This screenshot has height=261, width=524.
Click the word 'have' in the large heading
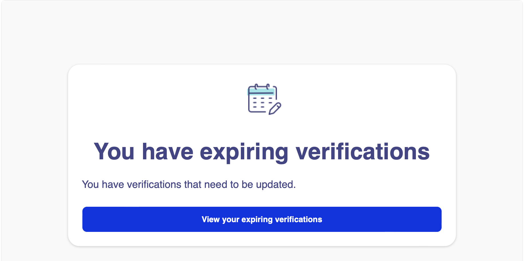[168, 151]
